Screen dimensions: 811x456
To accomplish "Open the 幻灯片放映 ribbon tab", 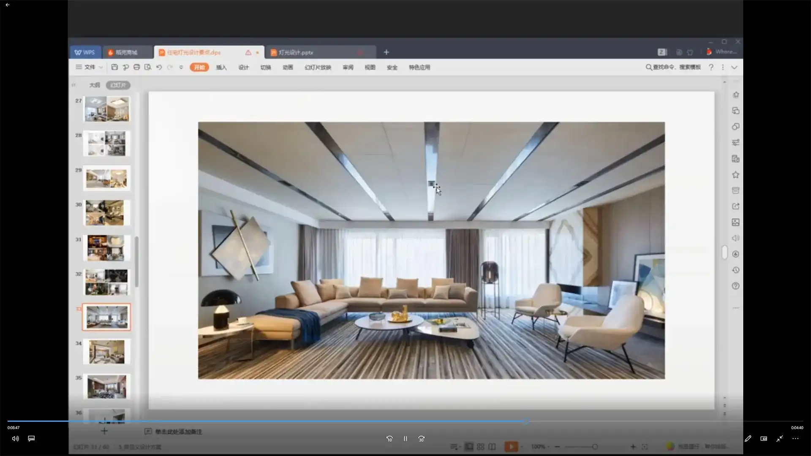I will click(x=318, y=68).
